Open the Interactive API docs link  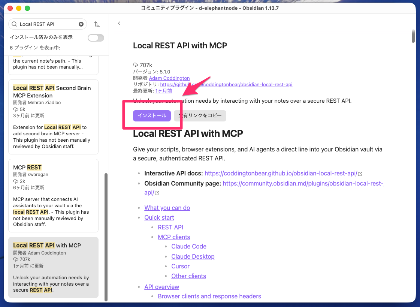pyautogui.click(x=281, y=173)
